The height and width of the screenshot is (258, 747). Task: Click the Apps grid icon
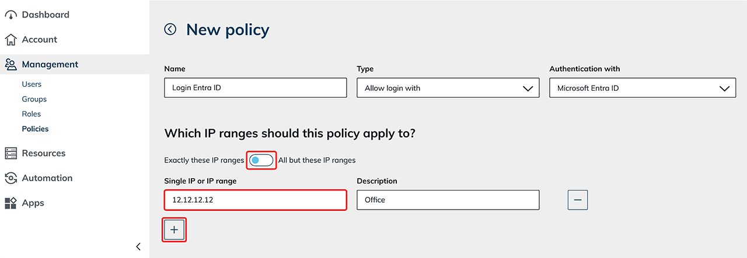11,203
